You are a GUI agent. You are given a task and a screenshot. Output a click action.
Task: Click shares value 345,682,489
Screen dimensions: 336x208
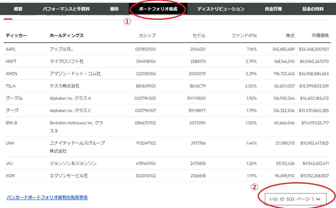pos(283,49)
